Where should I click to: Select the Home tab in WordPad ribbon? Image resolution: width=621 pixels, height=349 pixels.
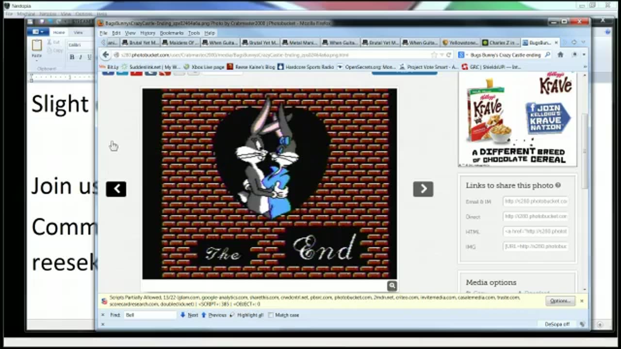[59, 32]
